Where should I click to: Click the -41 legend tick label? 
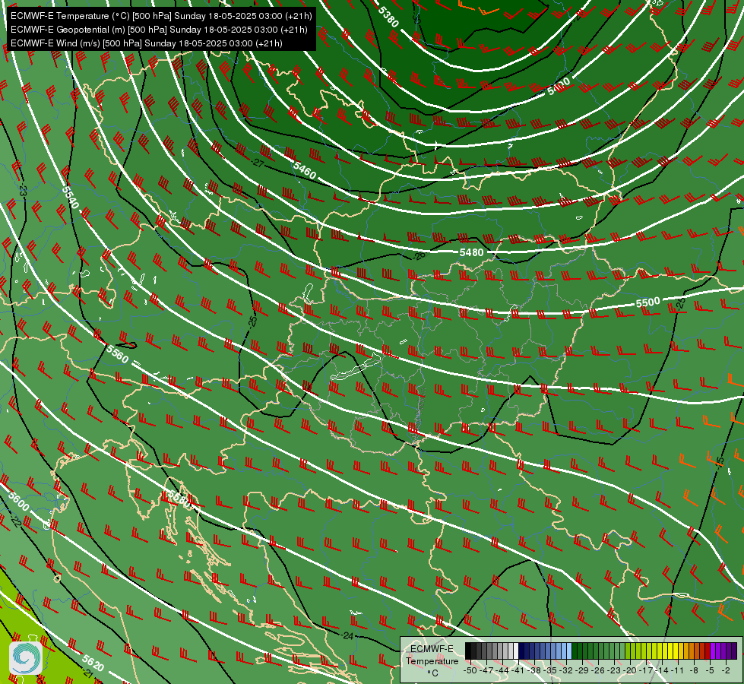pyautogui.click(x=518, y=671)
